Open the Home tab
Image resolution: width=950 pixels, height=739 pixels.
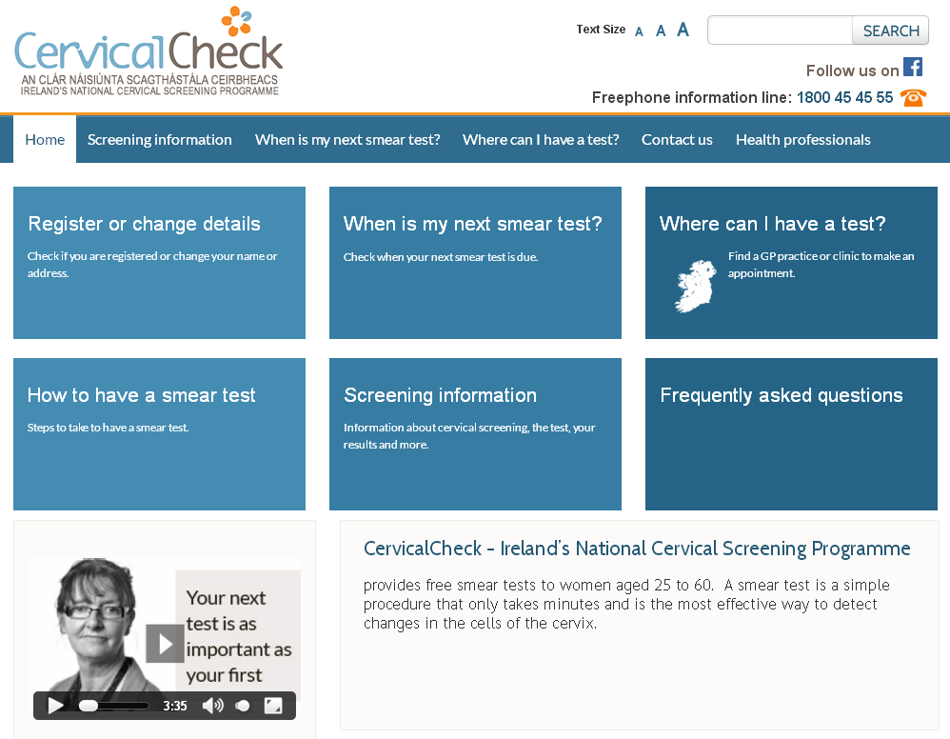tap(45, 139)
